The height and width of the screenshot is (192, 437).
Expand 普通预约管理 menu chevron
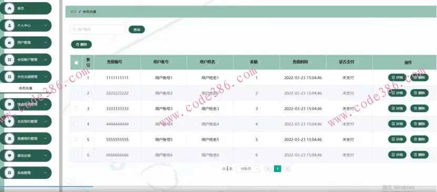coord(45,138)
